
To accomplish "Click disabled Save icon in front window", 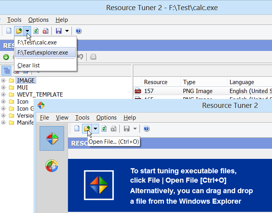I will coord(127,129).
